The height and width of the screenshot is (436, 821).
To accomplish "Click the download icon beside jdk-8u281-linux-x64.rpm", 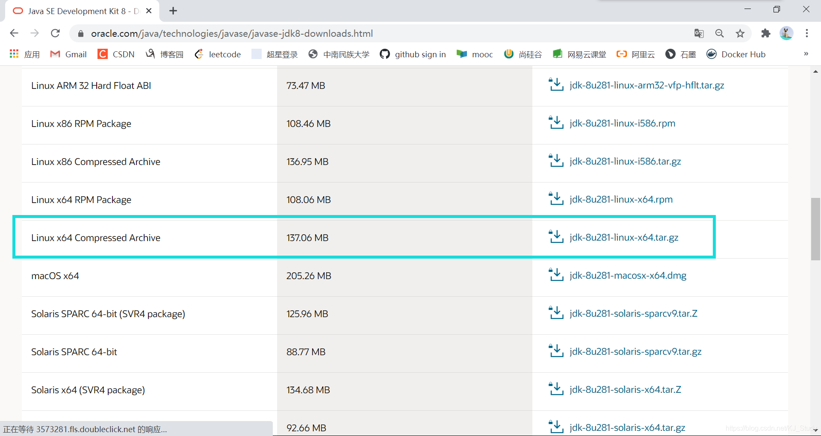I will point(556,199).
